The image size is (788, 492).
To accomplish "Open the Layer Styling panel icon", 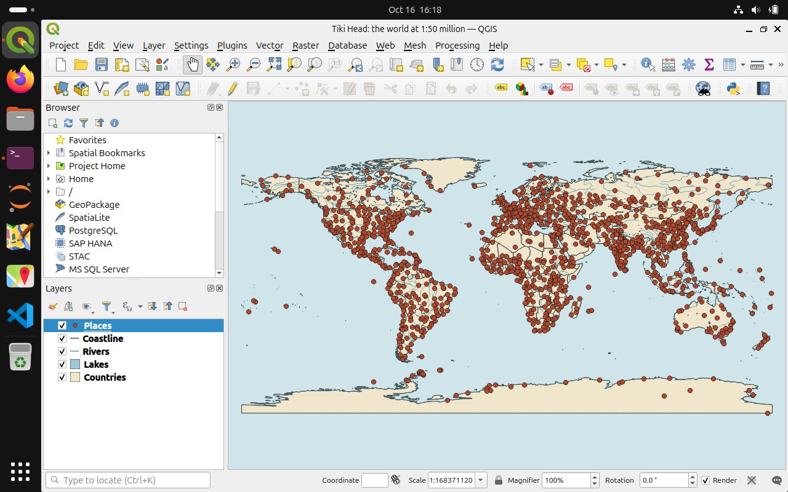I will click(53, 306).
